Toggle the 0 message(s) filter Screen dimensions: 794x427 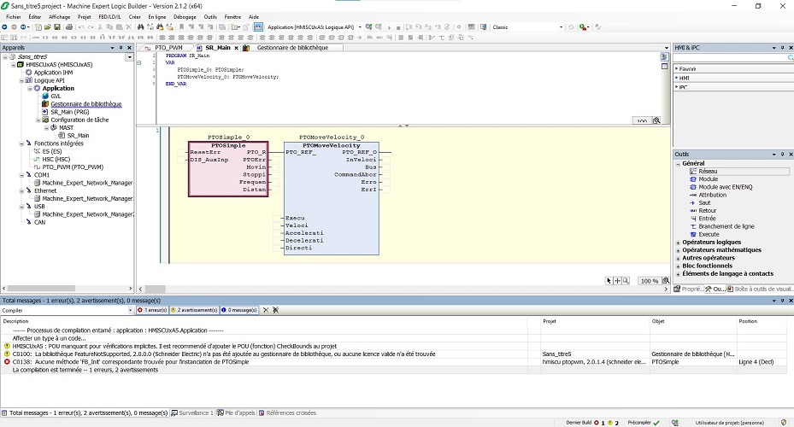239,310
